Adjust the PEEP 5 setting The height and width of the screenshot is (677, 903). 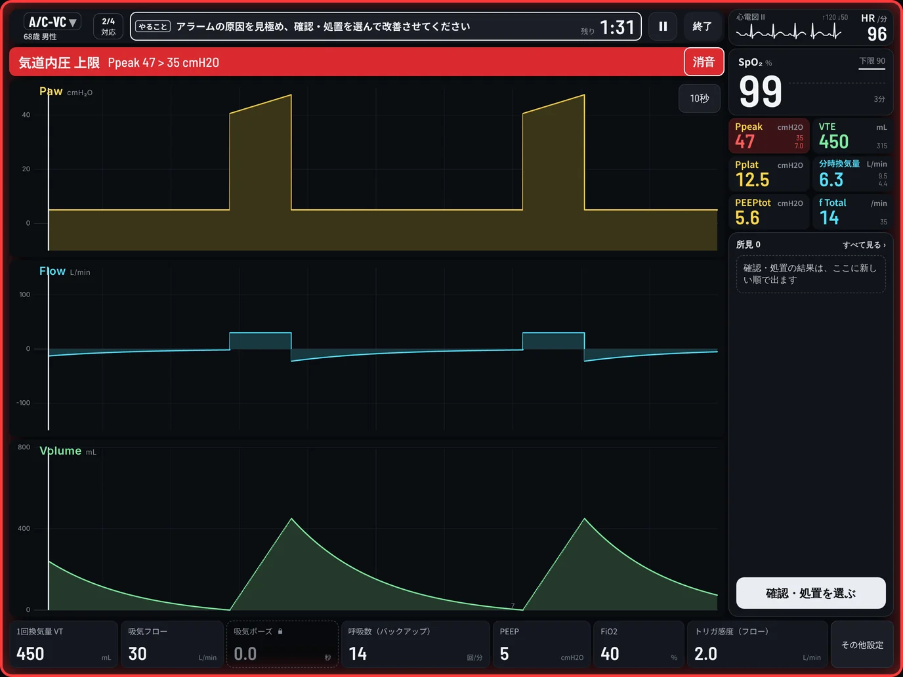pyautogui.click(x=541, y=644)
